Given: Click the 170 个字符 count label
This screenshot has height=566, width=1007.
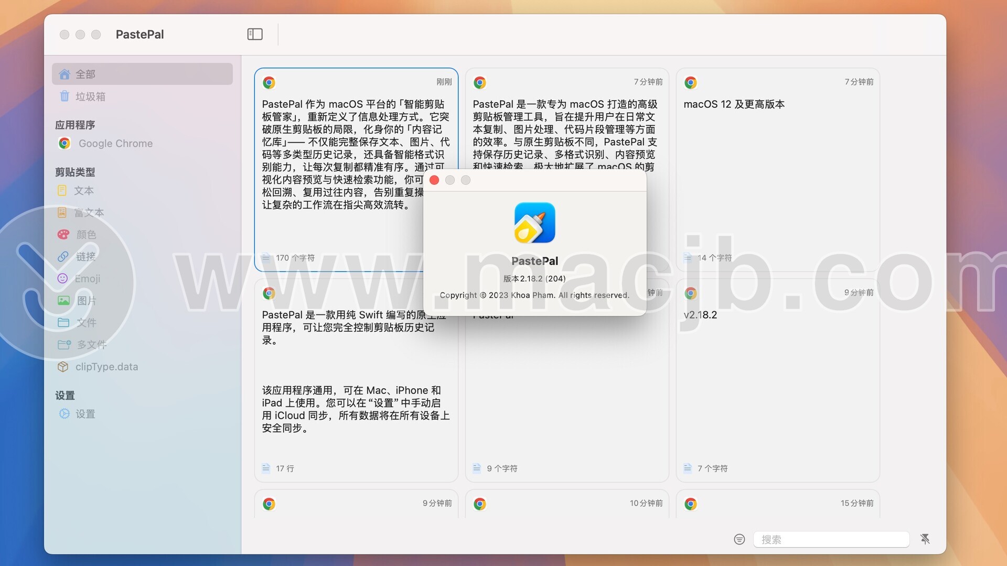Looking at the screenshot, I should pos(295,258).
